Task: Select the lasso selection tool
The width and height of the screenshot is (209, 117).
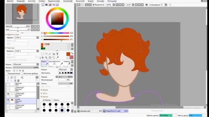Action: click(x=46, y=54)
